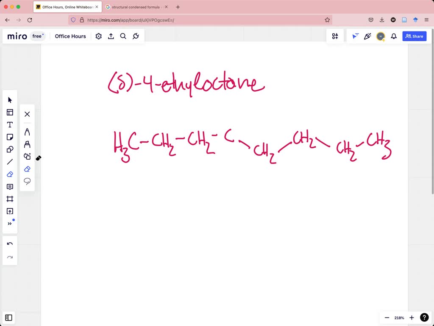Decrease zoom with the minus control

tap(387, 318)
